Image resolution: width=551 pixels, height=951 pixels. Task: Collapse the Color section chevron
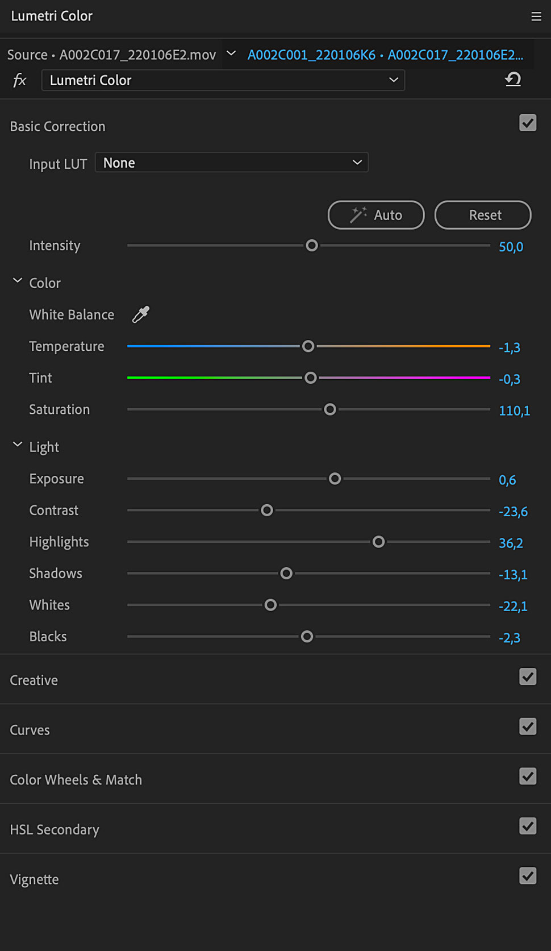18,281
